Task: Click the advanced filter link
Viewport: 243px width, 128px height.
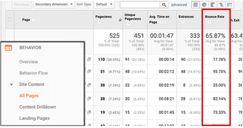Action: click(179, 5)
